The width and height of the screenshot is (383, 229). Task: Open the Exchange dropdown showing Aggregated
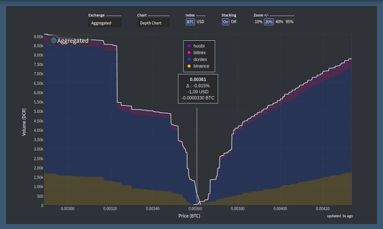pyautogui.click(x=105, y=23)
